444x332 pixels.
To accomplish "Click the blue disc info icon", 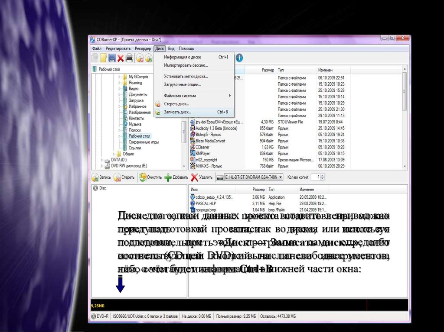I will (238, 58).
